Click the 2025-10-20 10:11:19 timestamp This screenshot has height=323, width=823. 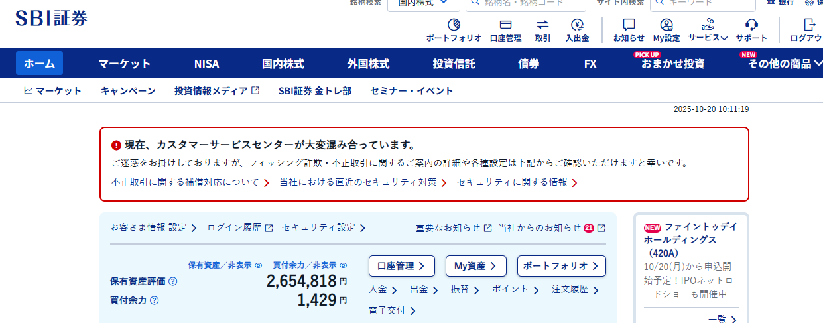(711, 109)
